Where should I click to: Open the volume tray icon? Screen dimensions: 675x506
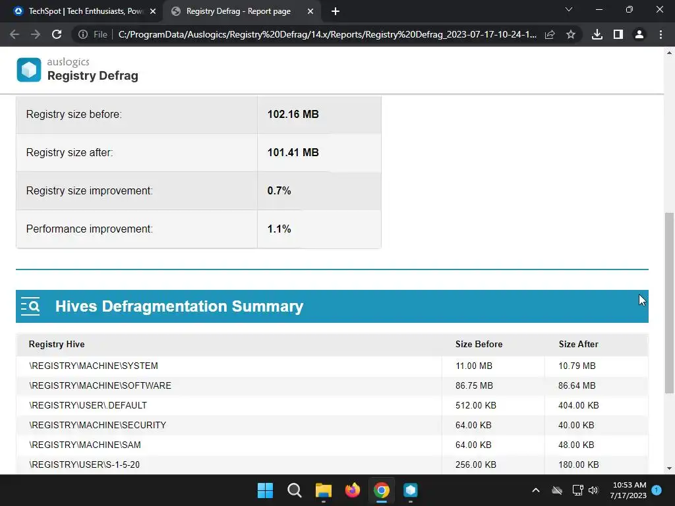593,490
